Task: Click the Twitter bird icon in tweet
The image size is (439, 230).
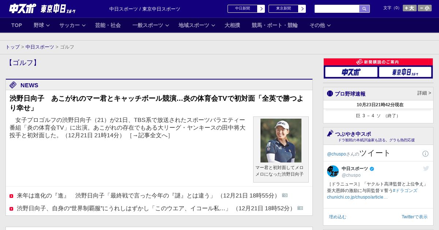Action: pyautogui.click(x=426, y=168)
